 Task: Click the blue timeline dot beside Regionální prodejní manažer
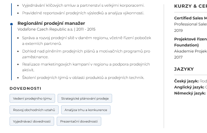click(x=11, y=24)
